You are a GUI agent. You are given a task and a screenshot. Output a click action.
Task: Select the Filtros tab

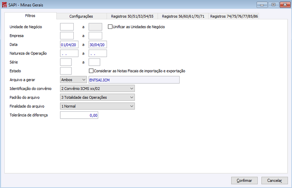click(x=30, y=16)
